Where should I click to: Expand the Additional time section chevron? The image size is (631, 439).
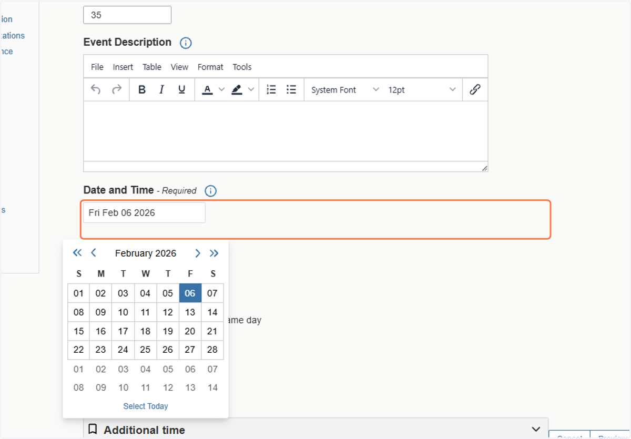coord(536,429)
